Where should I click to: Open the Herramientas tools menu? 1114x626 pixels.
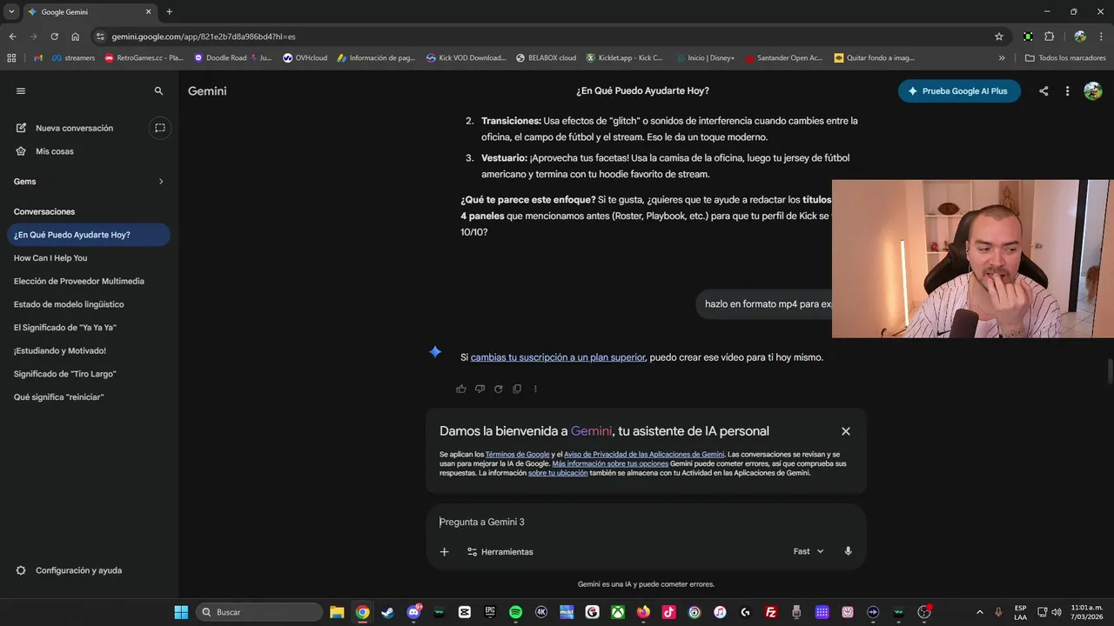(x=500, y=552)
